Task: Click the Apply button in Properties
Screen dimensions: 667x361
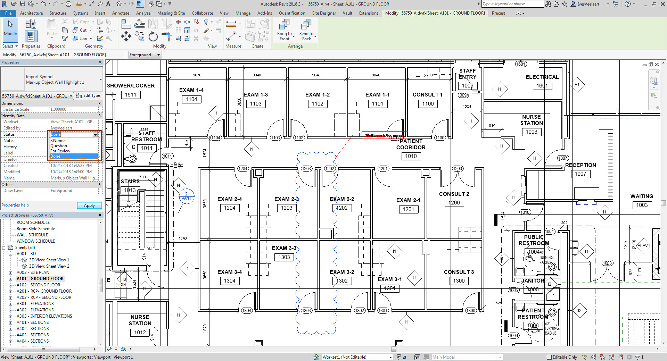Action: coord(89,205)
